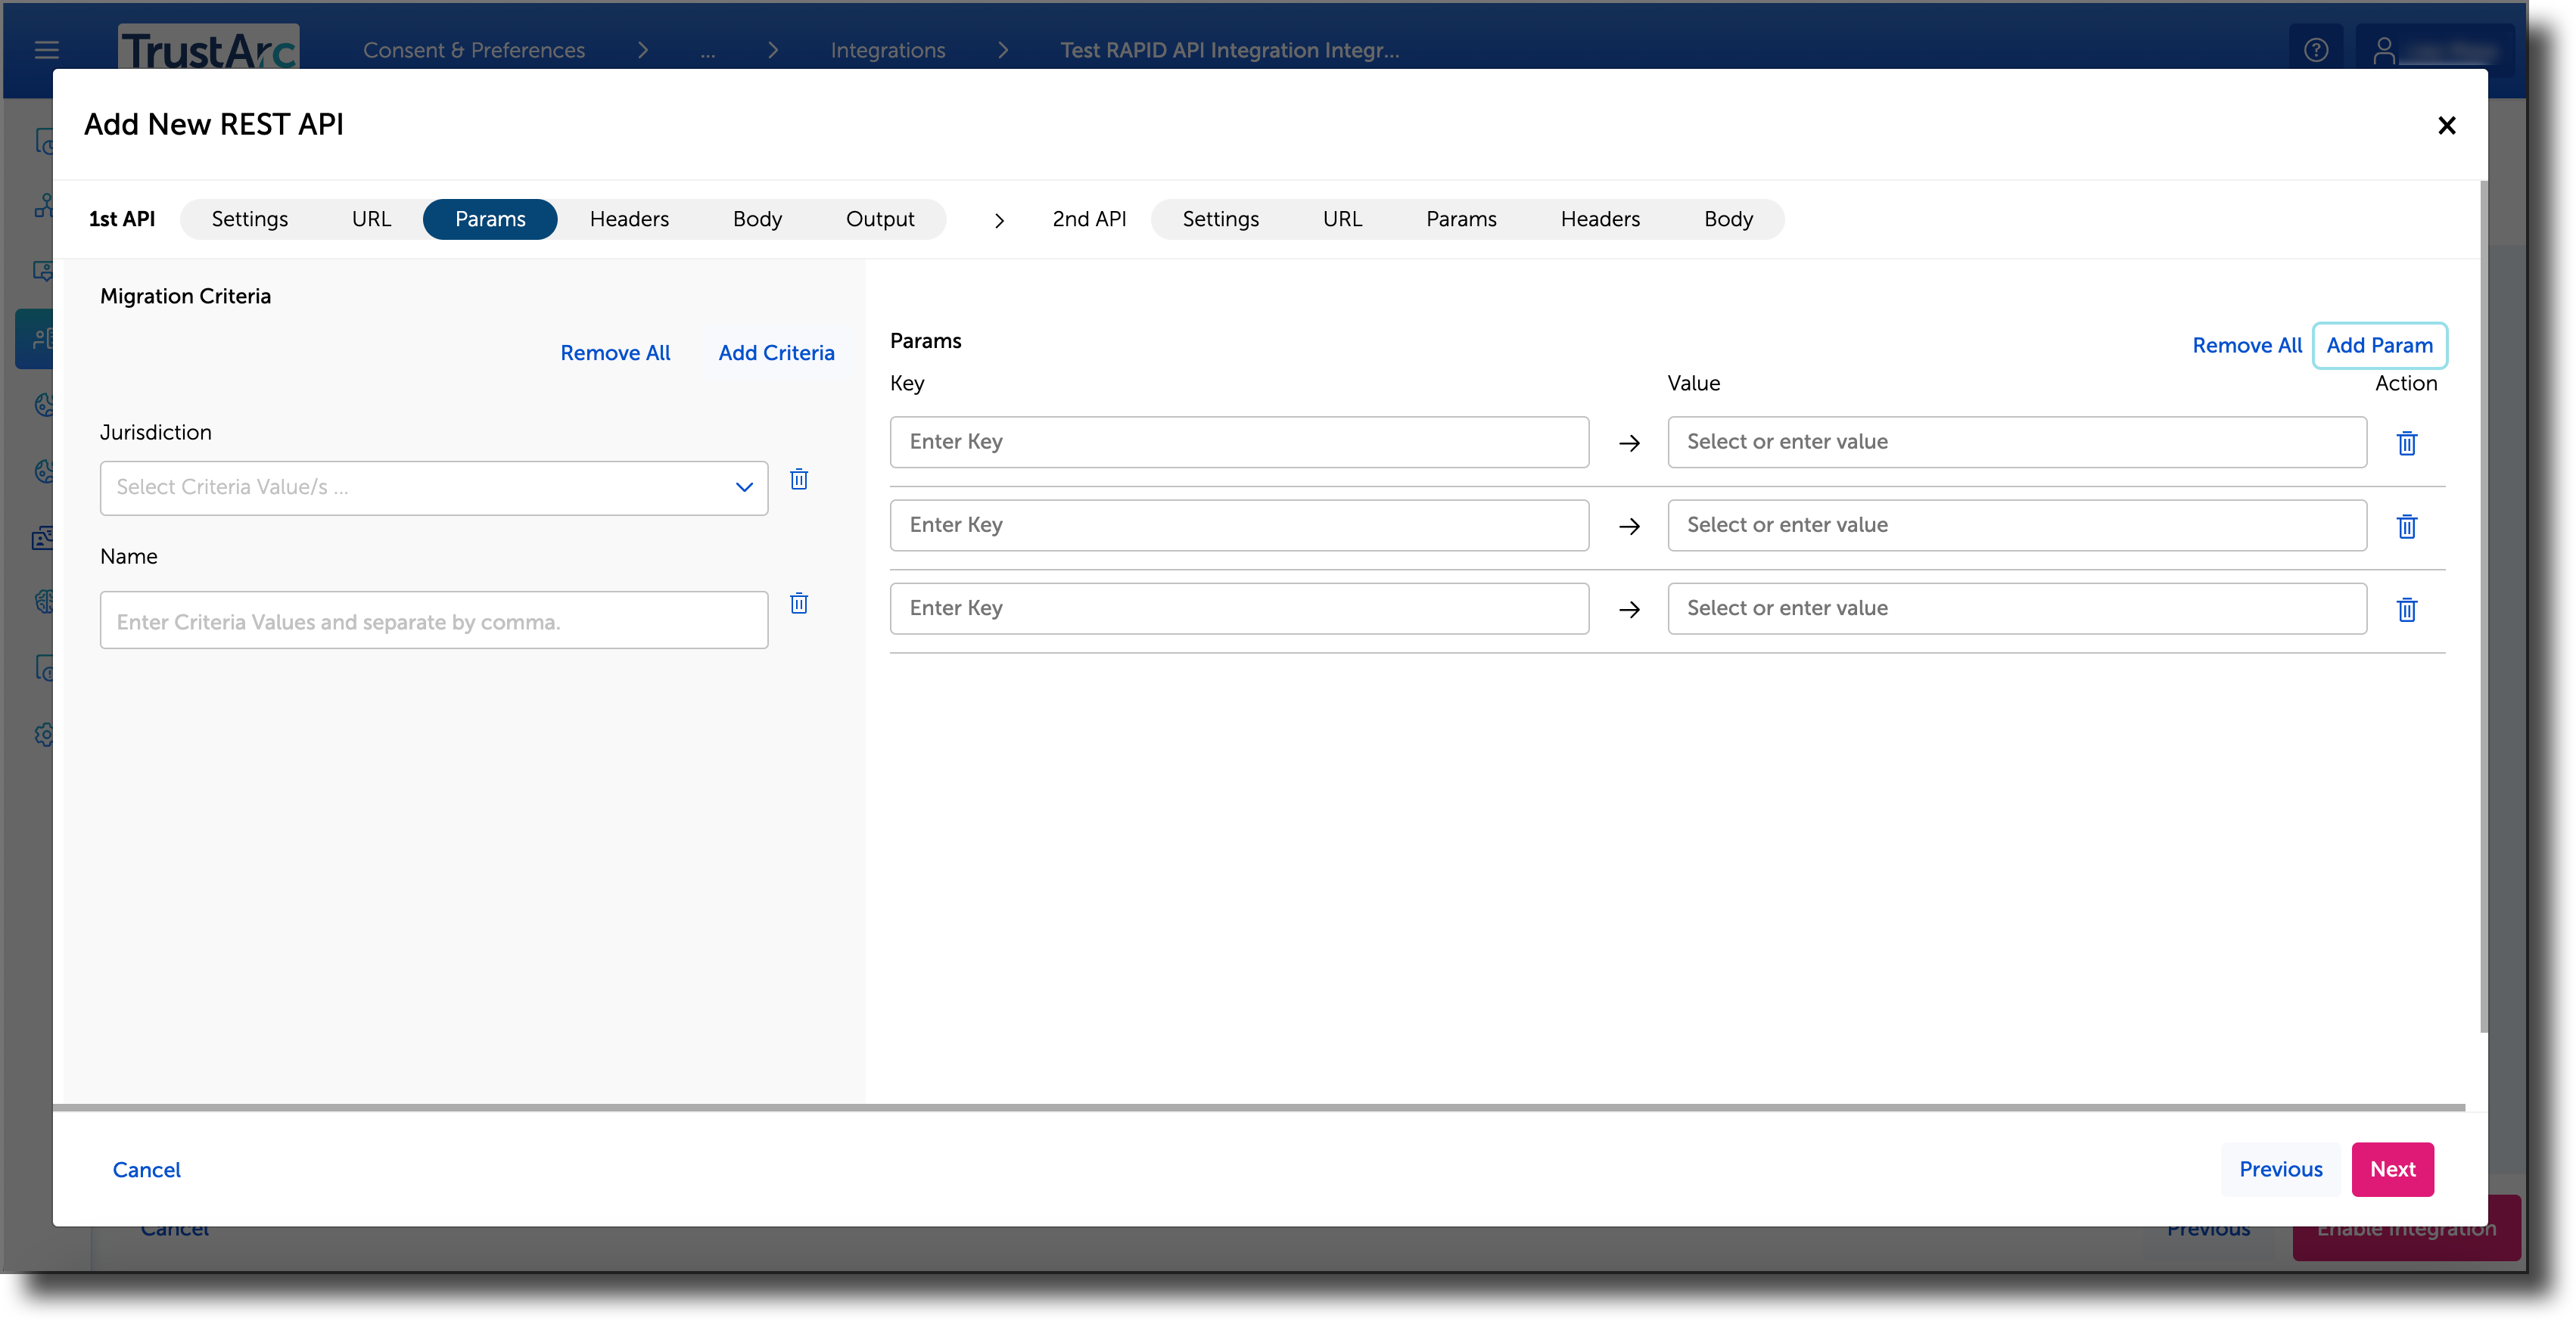Click the Add Criteria link
The width and height of the screenshot is (2576, 1321).
click(776, 352)
